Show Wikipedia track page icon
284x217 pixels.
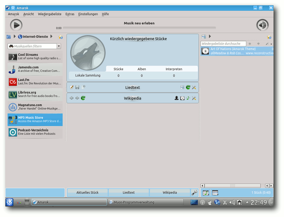pos(188,98)
